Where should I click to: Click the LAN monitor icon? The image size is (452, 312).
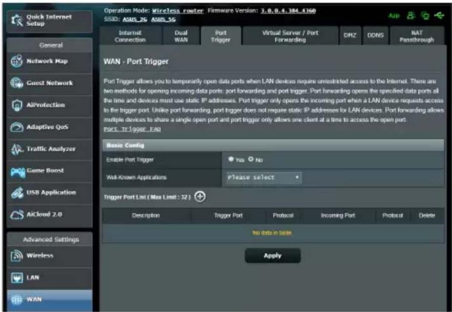(17, 278)
